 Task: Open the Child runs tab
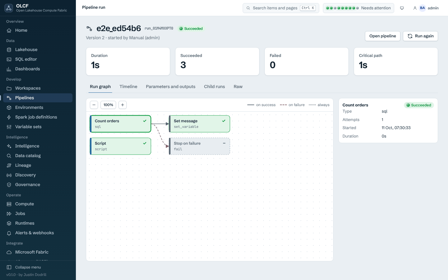[214, 86]
